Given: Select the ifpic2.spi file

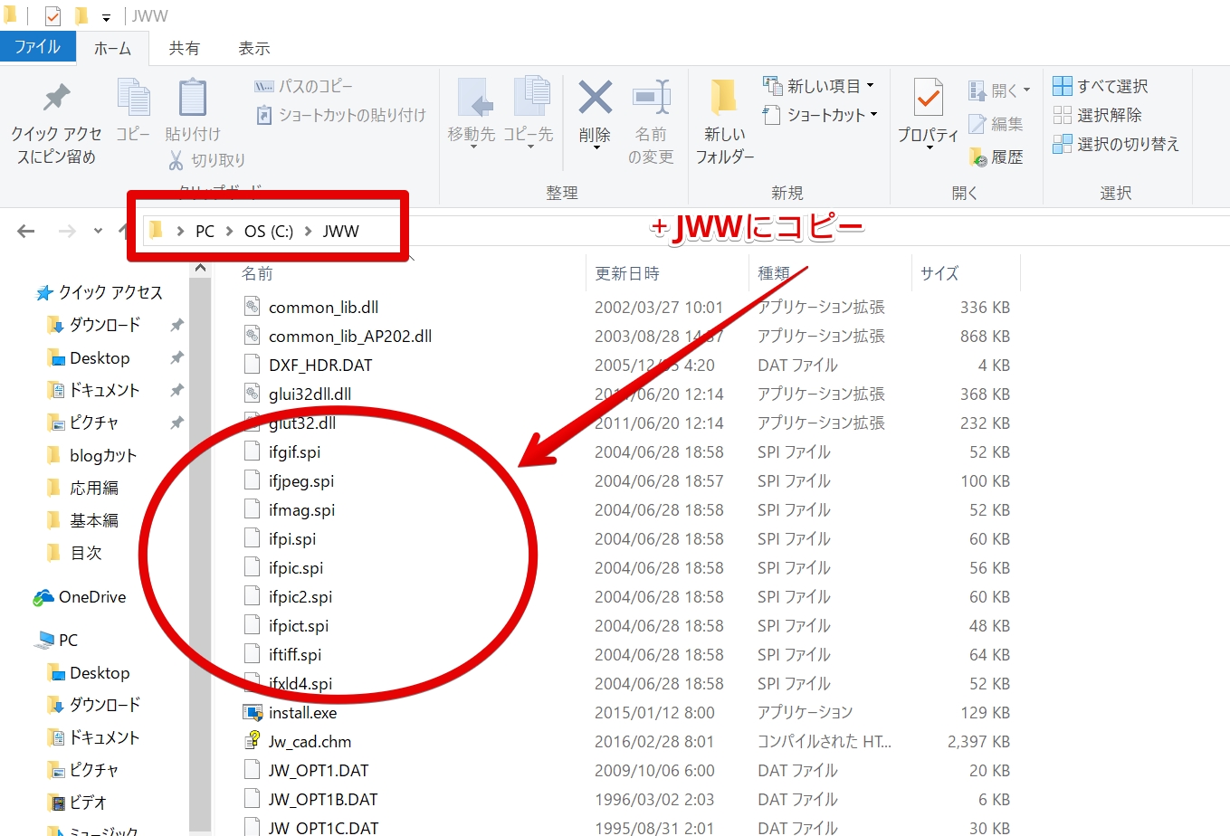Looking at the screenshot, I should (300, 597).
